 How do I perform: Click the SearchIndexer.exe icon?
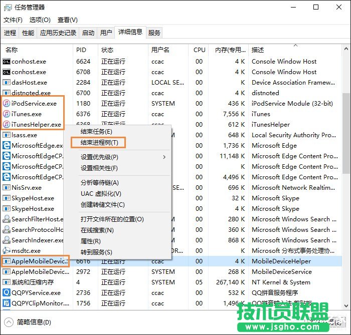pos(6,240)
